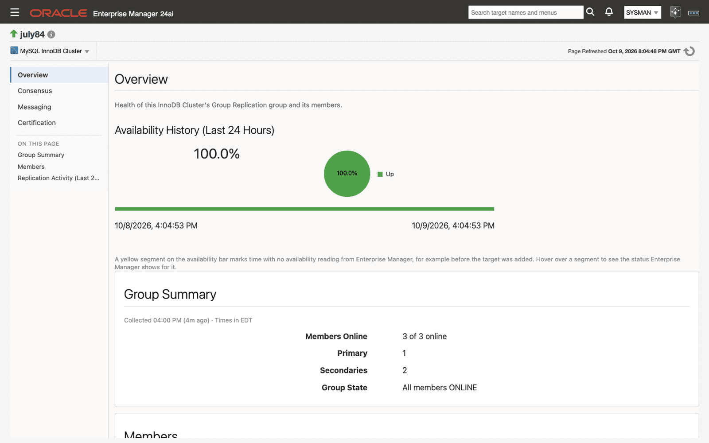The width and height of the screenshot is (709, 443).
Task: Click the Up legend entry
Action: tap(386, 174)
